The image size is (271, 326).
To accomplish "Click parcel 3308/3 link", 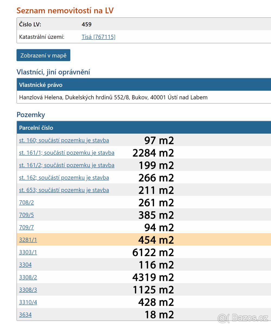I will pyautogui.click(x=28, y=290).
